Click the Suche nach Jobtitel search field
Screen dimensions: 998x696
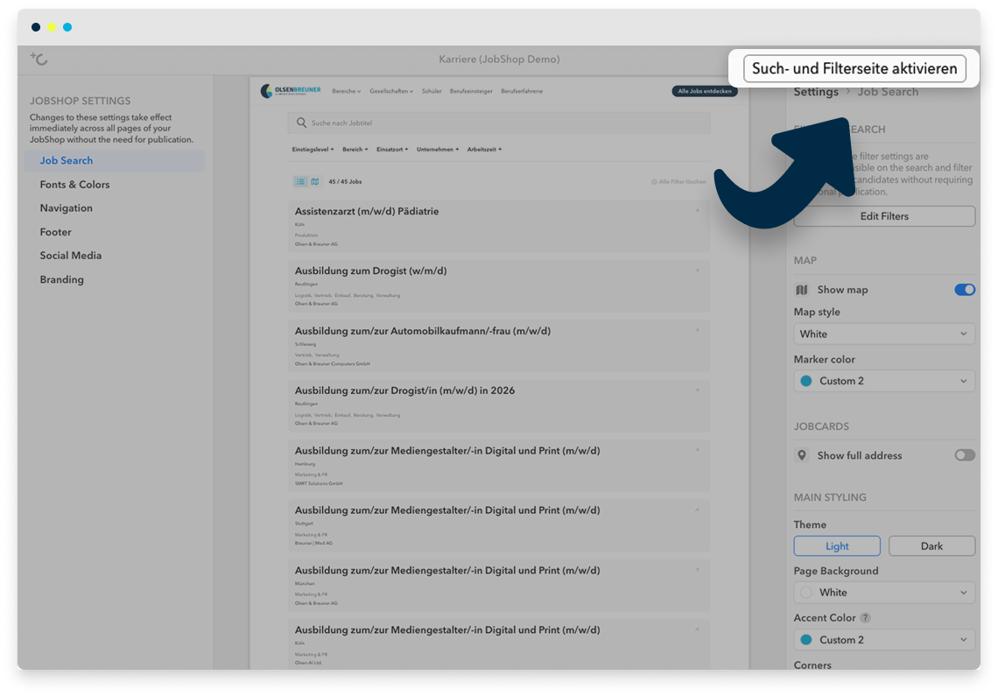tap(499, 123)
